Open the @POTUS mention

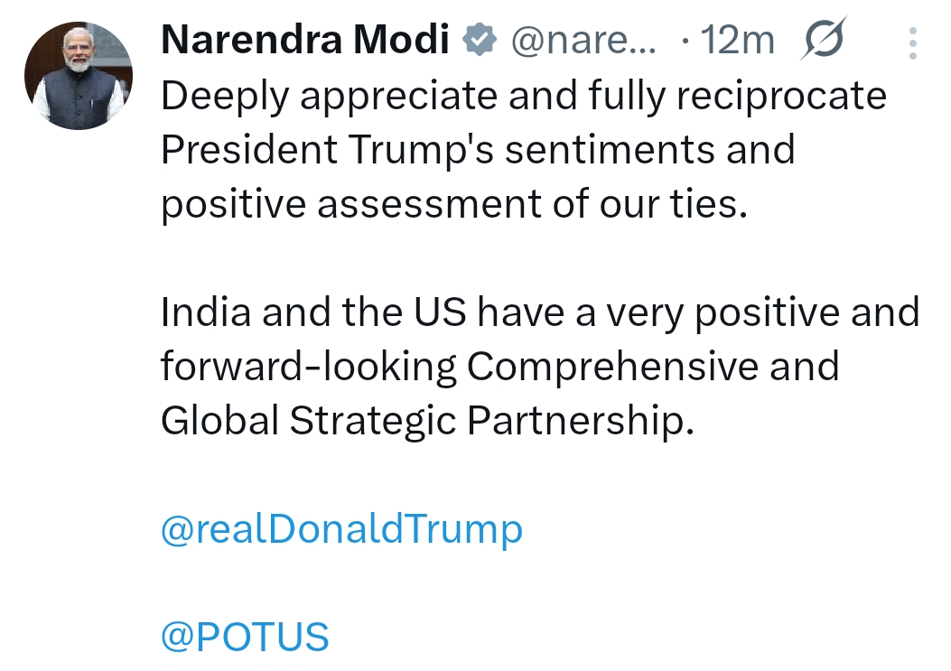point(245,637)
